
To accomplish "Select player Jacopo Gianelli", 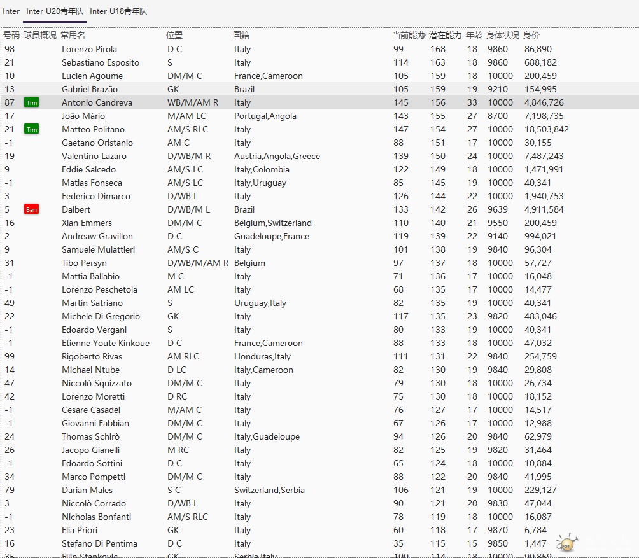I will point(91,450).
